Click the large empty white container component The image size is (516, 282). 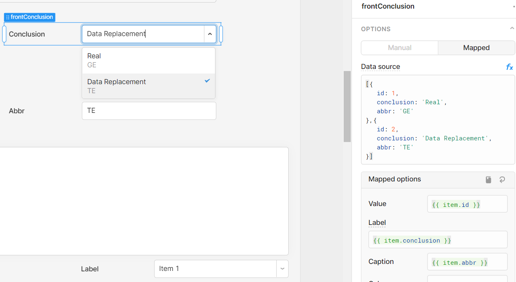pos(144,201)
